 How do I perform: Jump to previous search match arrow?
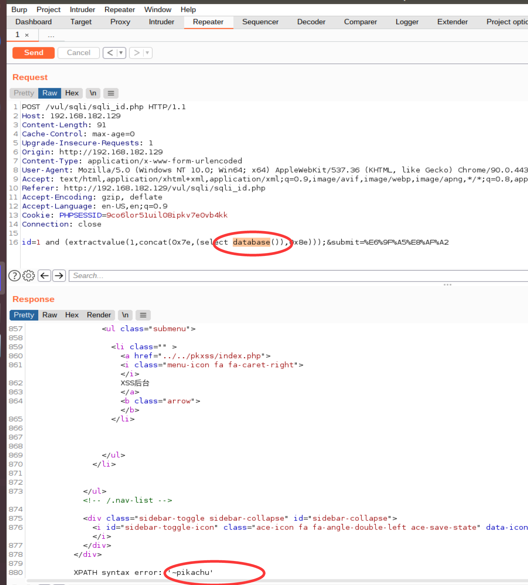[x=45, y=276]
